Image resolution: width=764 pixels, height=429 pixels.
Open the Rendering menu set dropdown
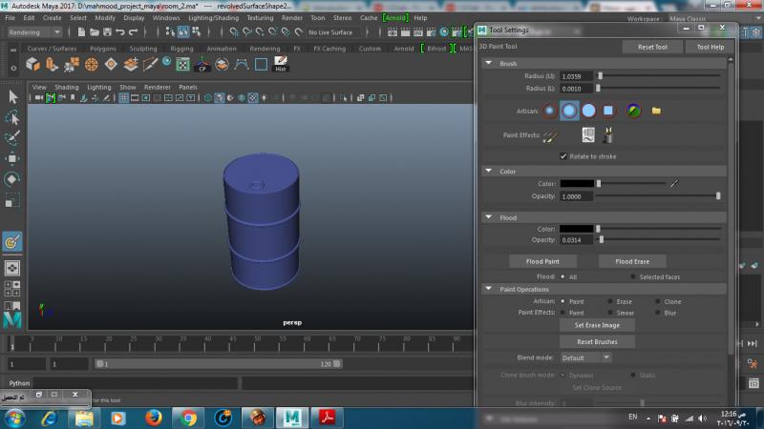pos(34,32)
